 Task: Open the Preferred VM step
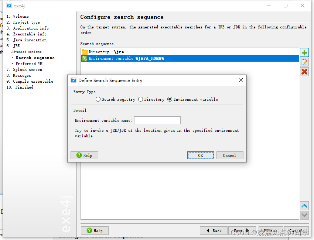[29, 64]
